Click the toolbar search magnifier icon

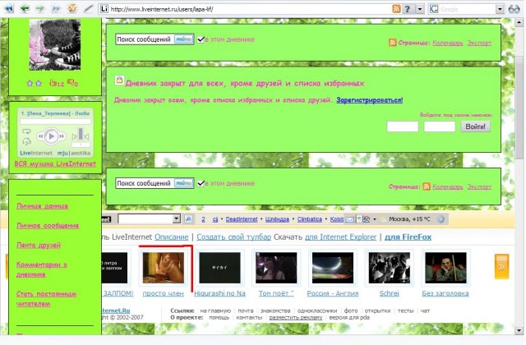(x=188, y=219)
